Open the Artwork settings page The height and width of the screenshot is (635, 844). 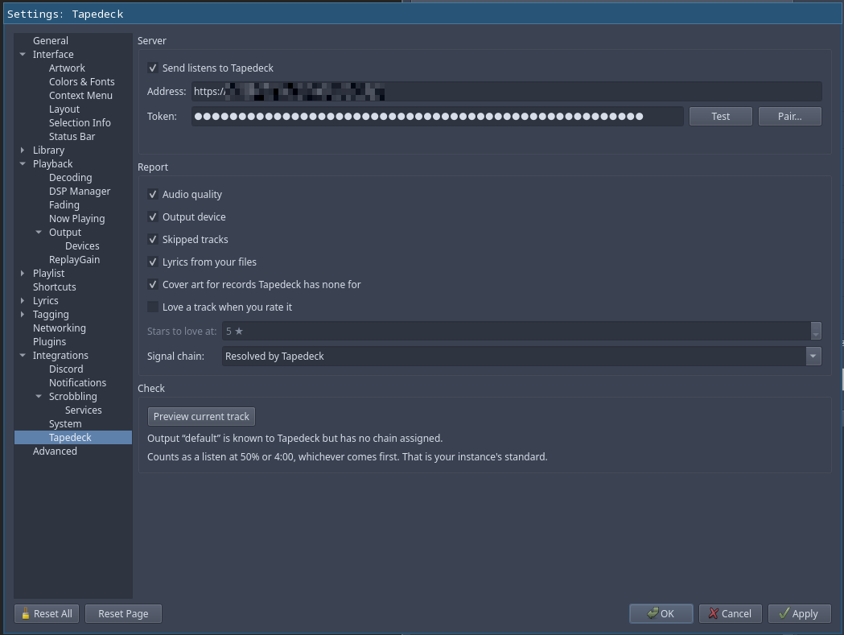pyautogui.click(x=67, y=68)
